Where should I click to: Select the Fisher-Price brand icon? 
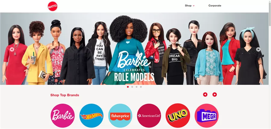(x=120, y=115)
